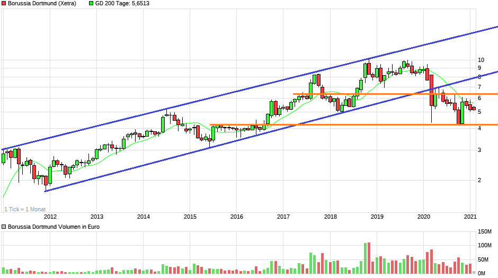Click the '1 Tick = 1 Monat' note
Viewport: 498px width, 278px height.
pyautogui.click(x=25, y=209)
